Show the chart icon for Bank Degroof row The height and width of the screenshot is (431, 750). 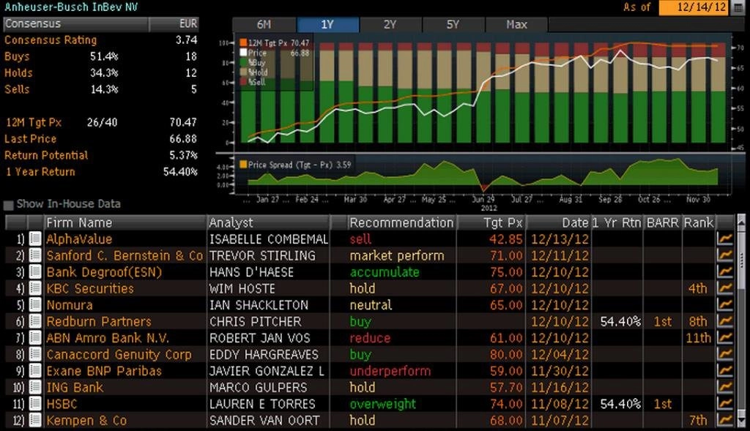pos(725,271)
